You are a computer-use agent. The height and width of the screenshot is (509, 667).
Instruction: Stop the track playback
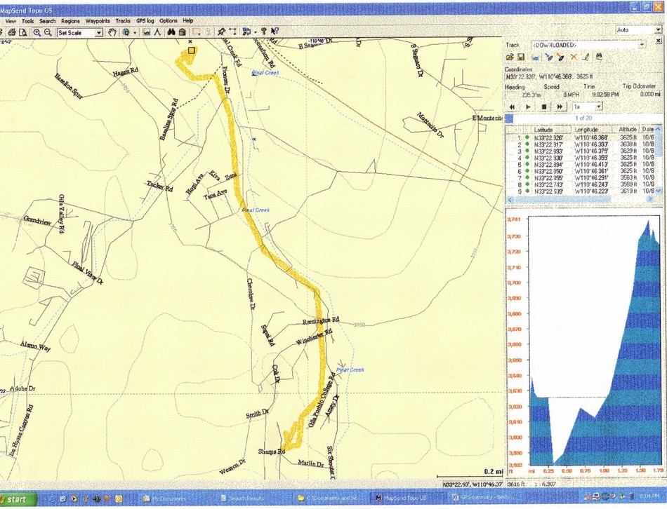[543, 107]
